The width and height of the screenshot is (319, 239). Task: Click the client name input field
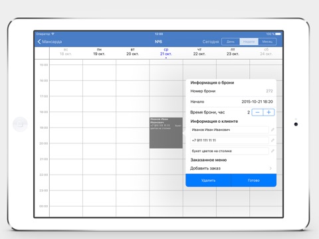coord(229,129)
